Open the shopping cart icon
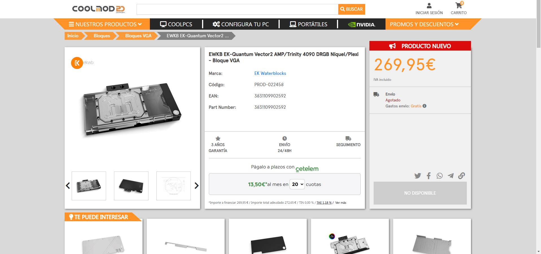This screenshot has width=541, height=254. point(459,6)
